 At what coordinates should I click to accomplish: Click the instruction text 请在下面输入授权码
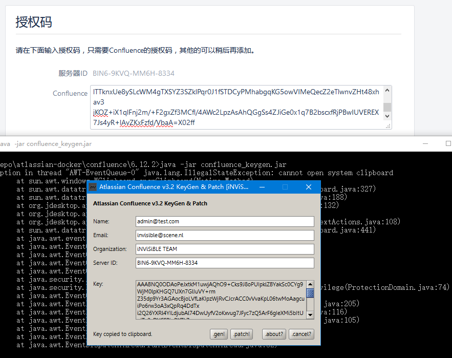[136, 51]
